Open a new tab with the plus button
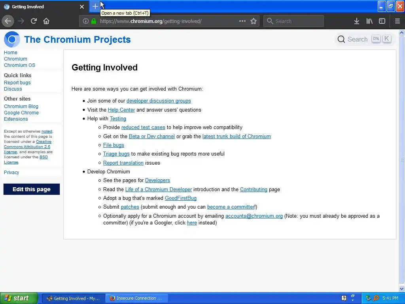Image resolution: width=405 pixels, height=304 pixels. [x=95, y=6]
